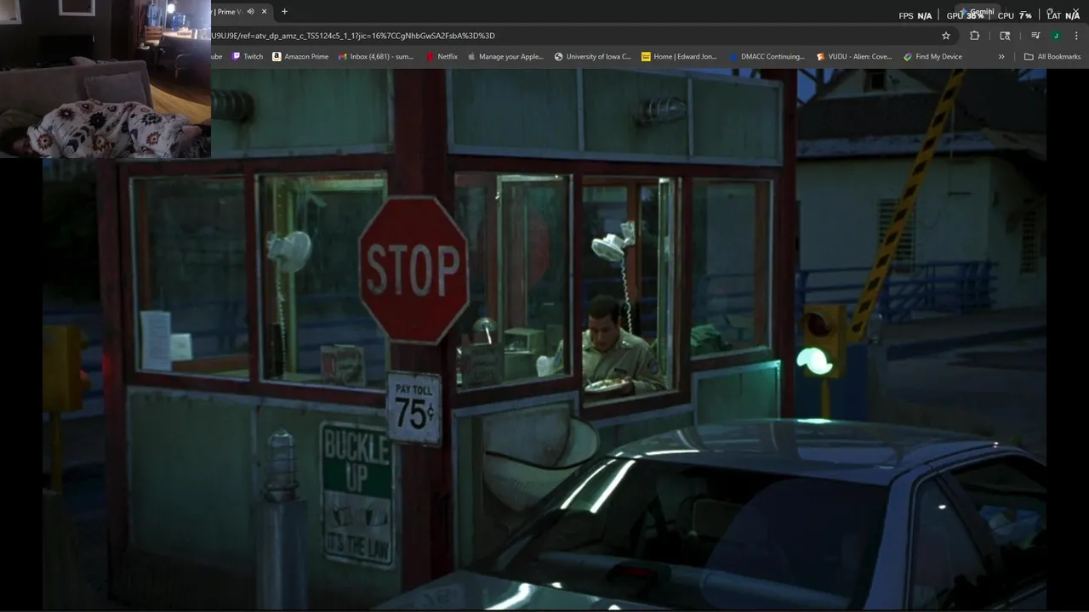
Task: Open the Gmail Inbox bookmark
Action: coord(376,57)
